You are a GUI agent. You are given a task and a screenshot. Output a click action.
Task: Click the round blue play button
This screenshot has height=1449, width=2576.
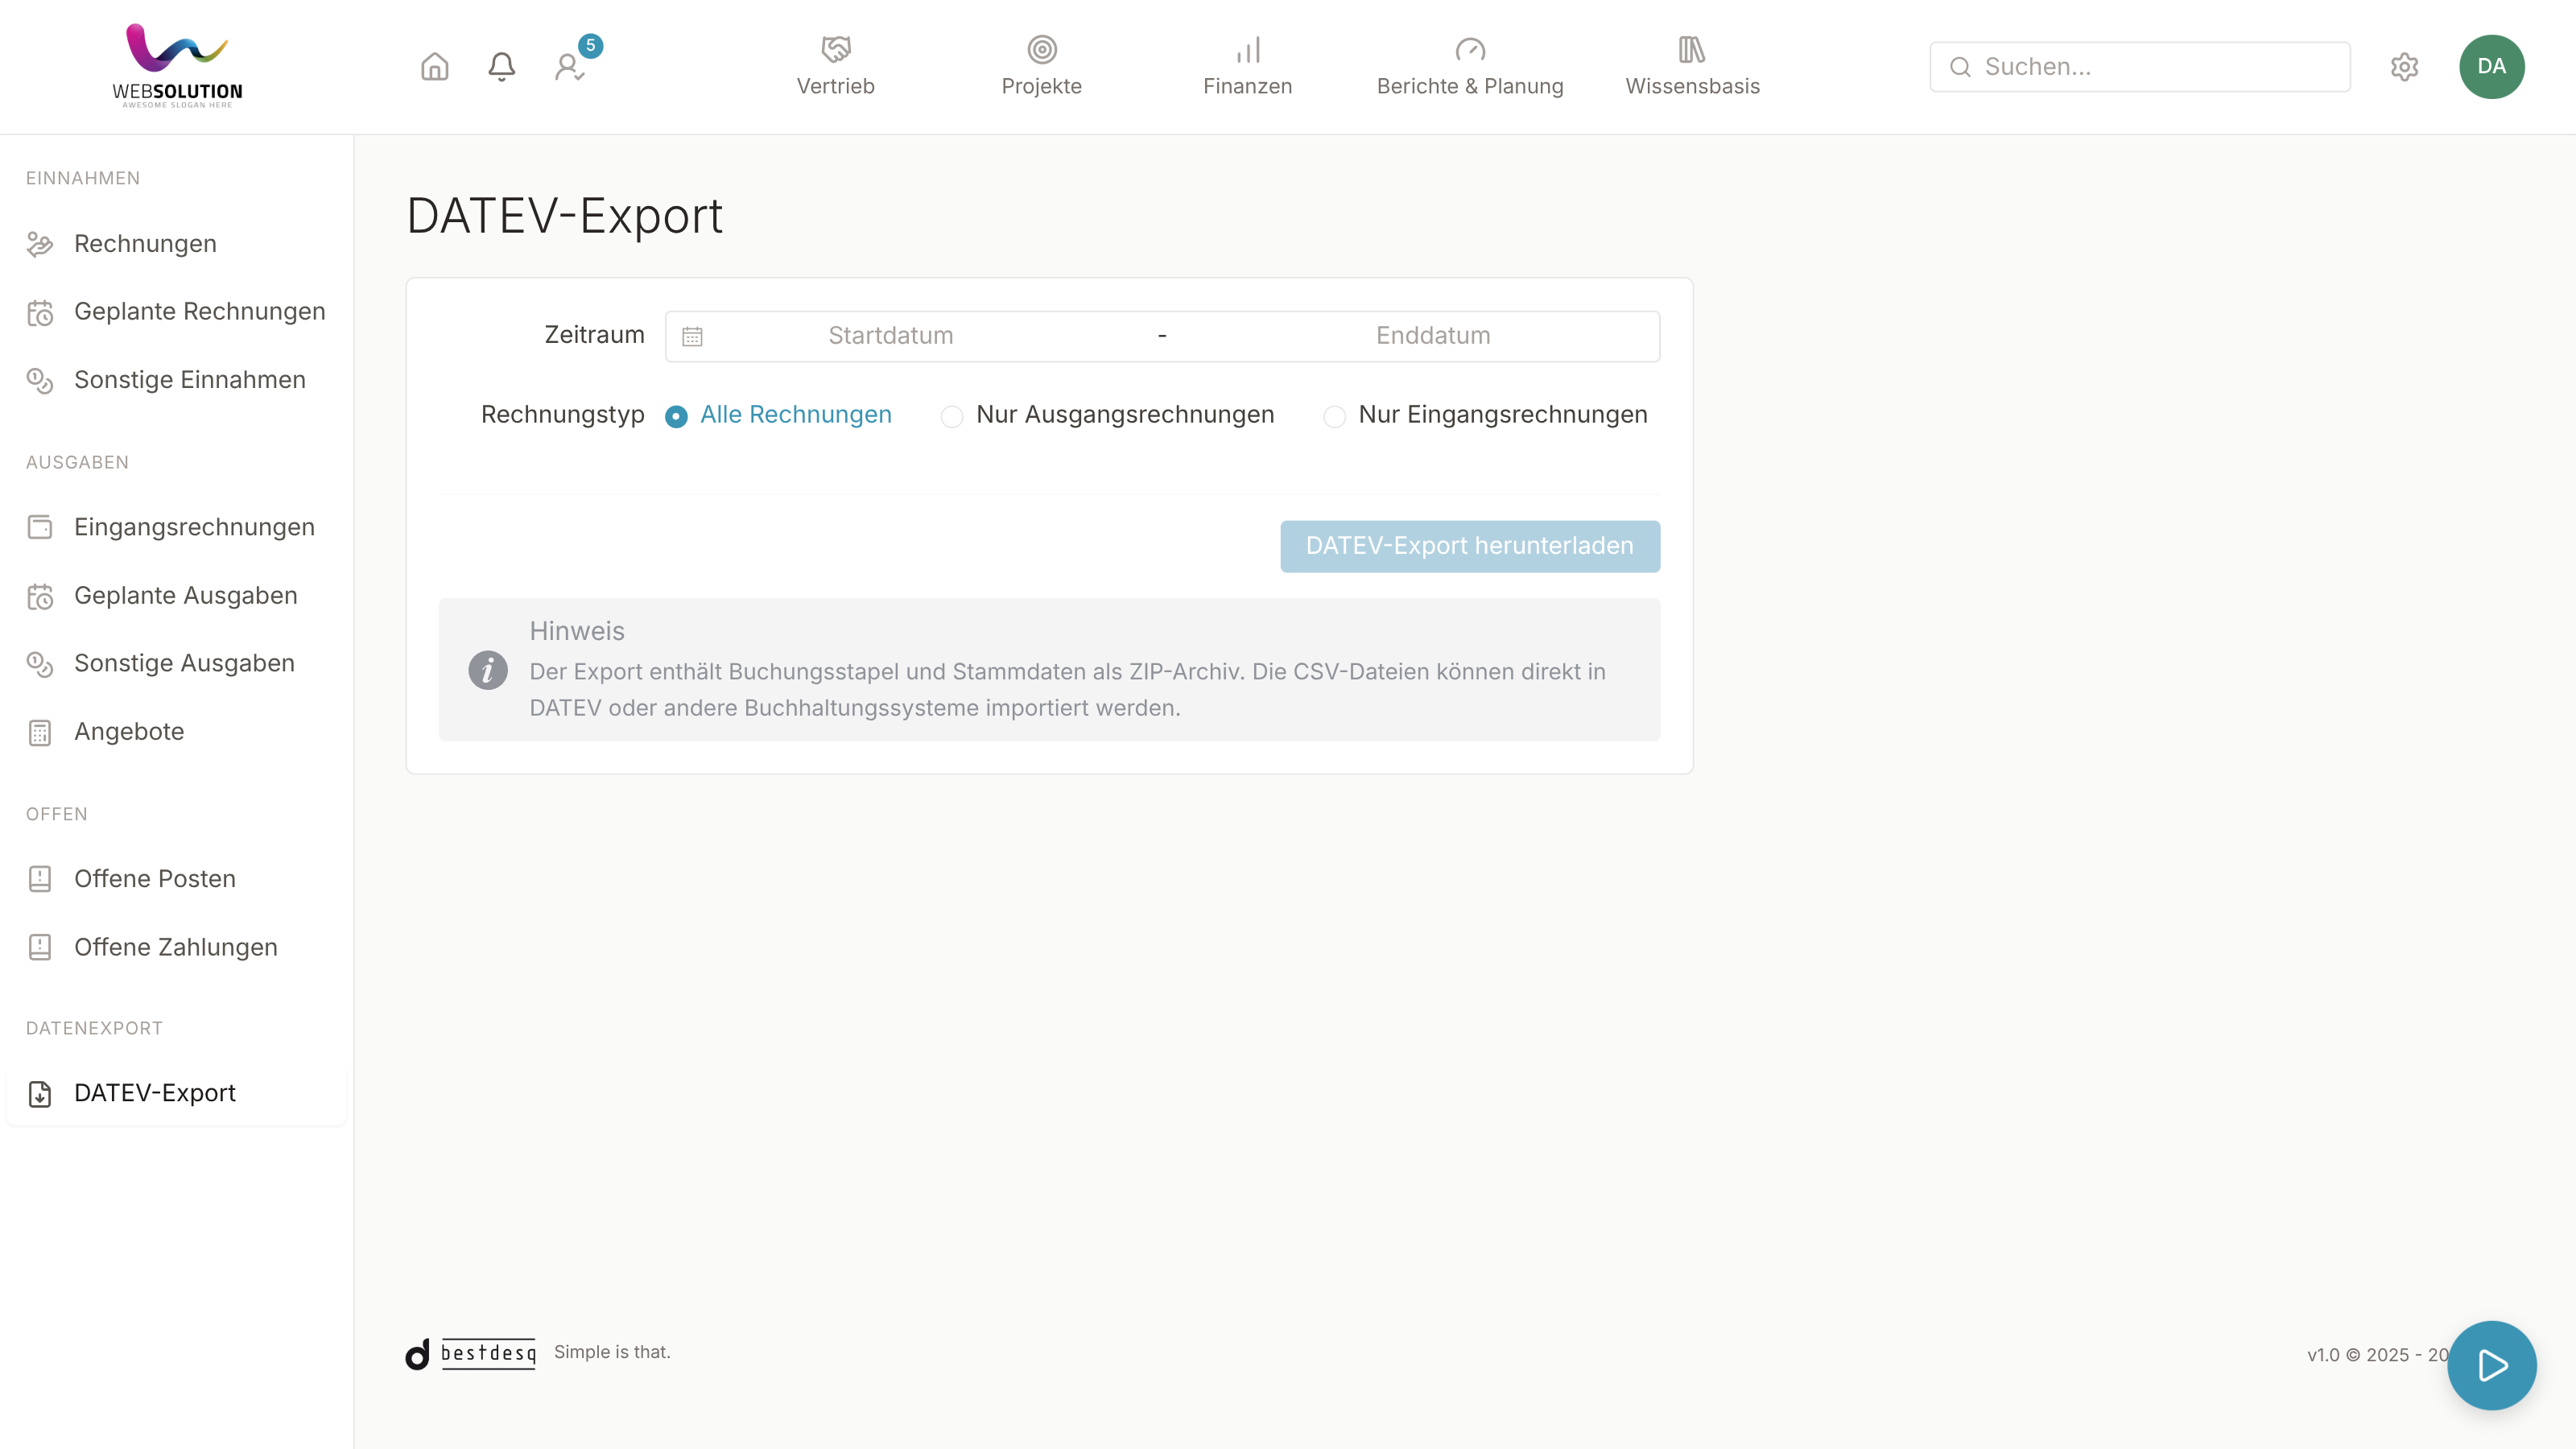coord(2491,1365)
